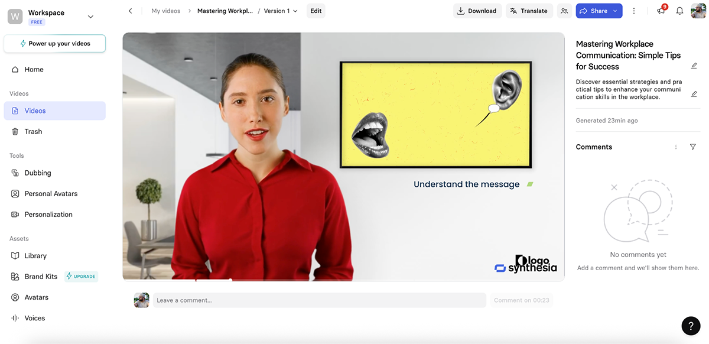Edit the video description pencil icon
709x344 pixels.
pyautogui.click(x=694, y=94)
